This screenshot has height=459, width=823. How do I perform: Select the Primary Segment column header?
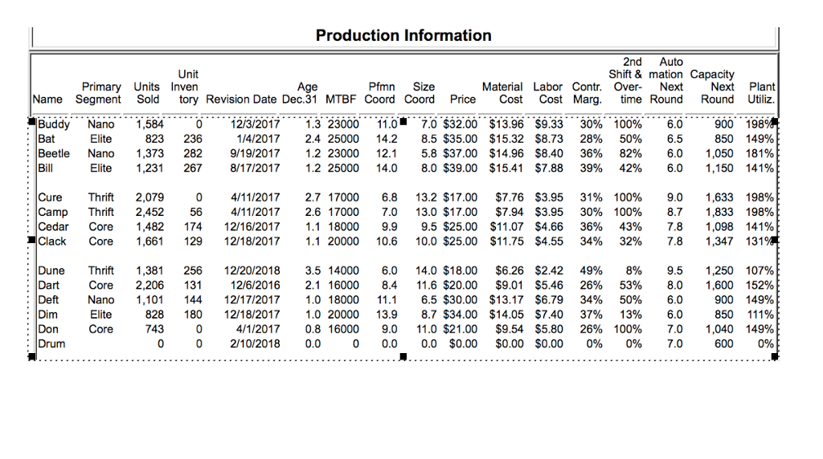click(x=99, y=93)
